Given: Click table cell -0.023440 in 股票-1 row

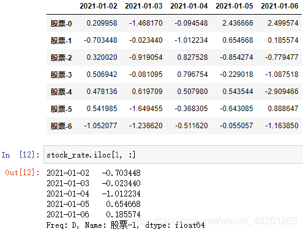Looking at the screenshot, I should [x=146, y=40].
